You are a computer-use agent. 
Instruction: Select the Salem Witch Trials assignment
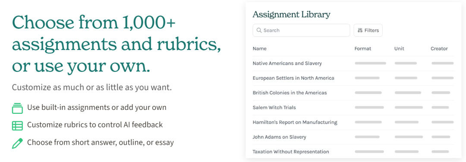pyautogui.click(x=274, y=107)
